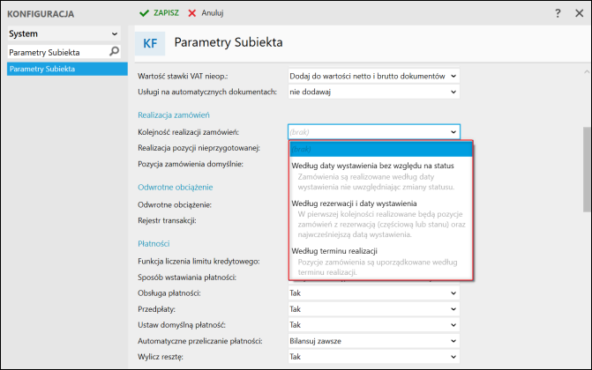
Task: Click the search magnifier icon in sidebar
Action: click(114, 52)
